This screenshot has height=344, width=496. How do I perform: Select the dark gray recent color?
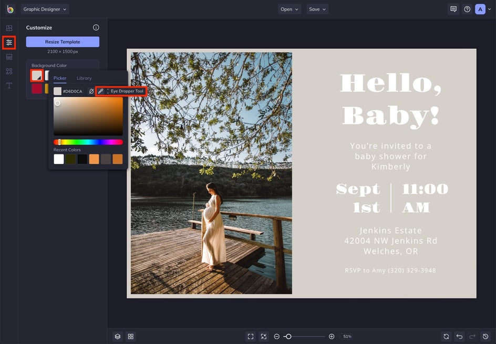(x=106, y=159)
